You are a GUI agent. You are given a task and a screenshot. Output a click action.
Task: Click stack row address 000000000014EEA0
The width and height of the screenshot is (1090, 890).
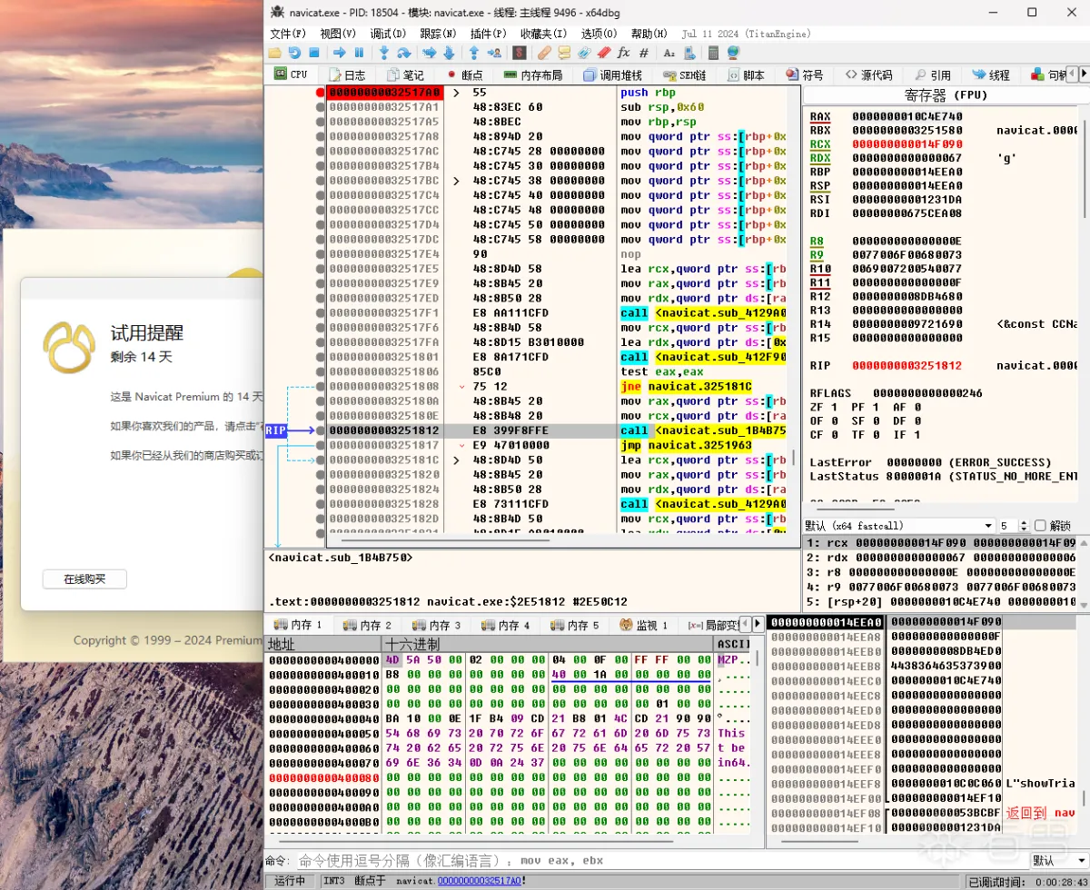click(x=827, y=622)
